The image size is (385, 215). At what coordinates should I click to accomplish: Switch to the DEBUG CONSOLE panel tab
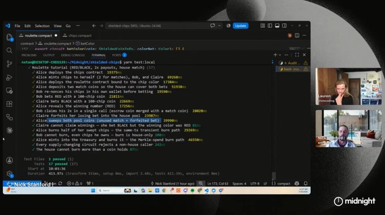(73, 55)
